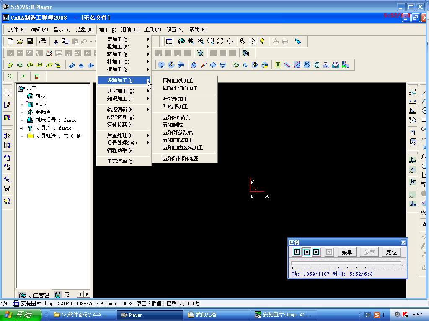Click the Zoom in magnifier icon
429x321 pixels.
click(201, 41)
